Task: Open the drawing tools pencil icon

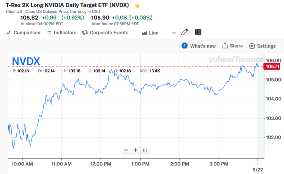Action: (184, 32)
